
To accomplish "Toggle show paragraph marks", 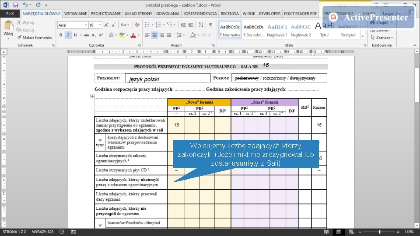I will coord(211,25).
